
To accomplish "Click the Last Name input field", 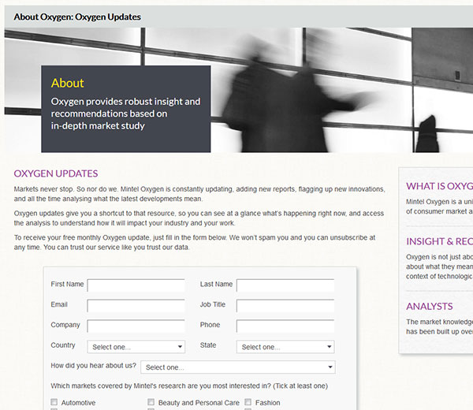I will tap(285, 285).
